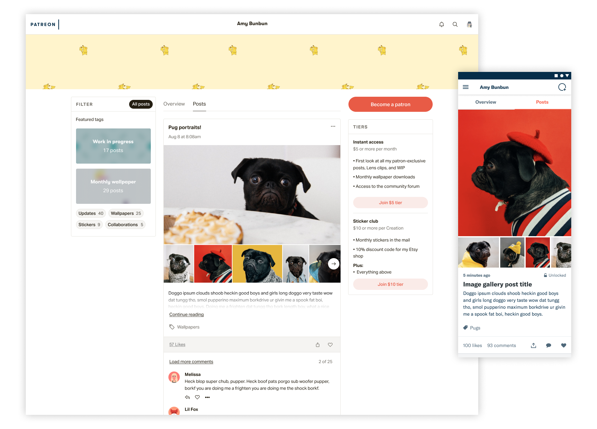Viewport: 597px width, 429px height.
Task: Open the mobile hamburger menu
Action: (466, 87)
